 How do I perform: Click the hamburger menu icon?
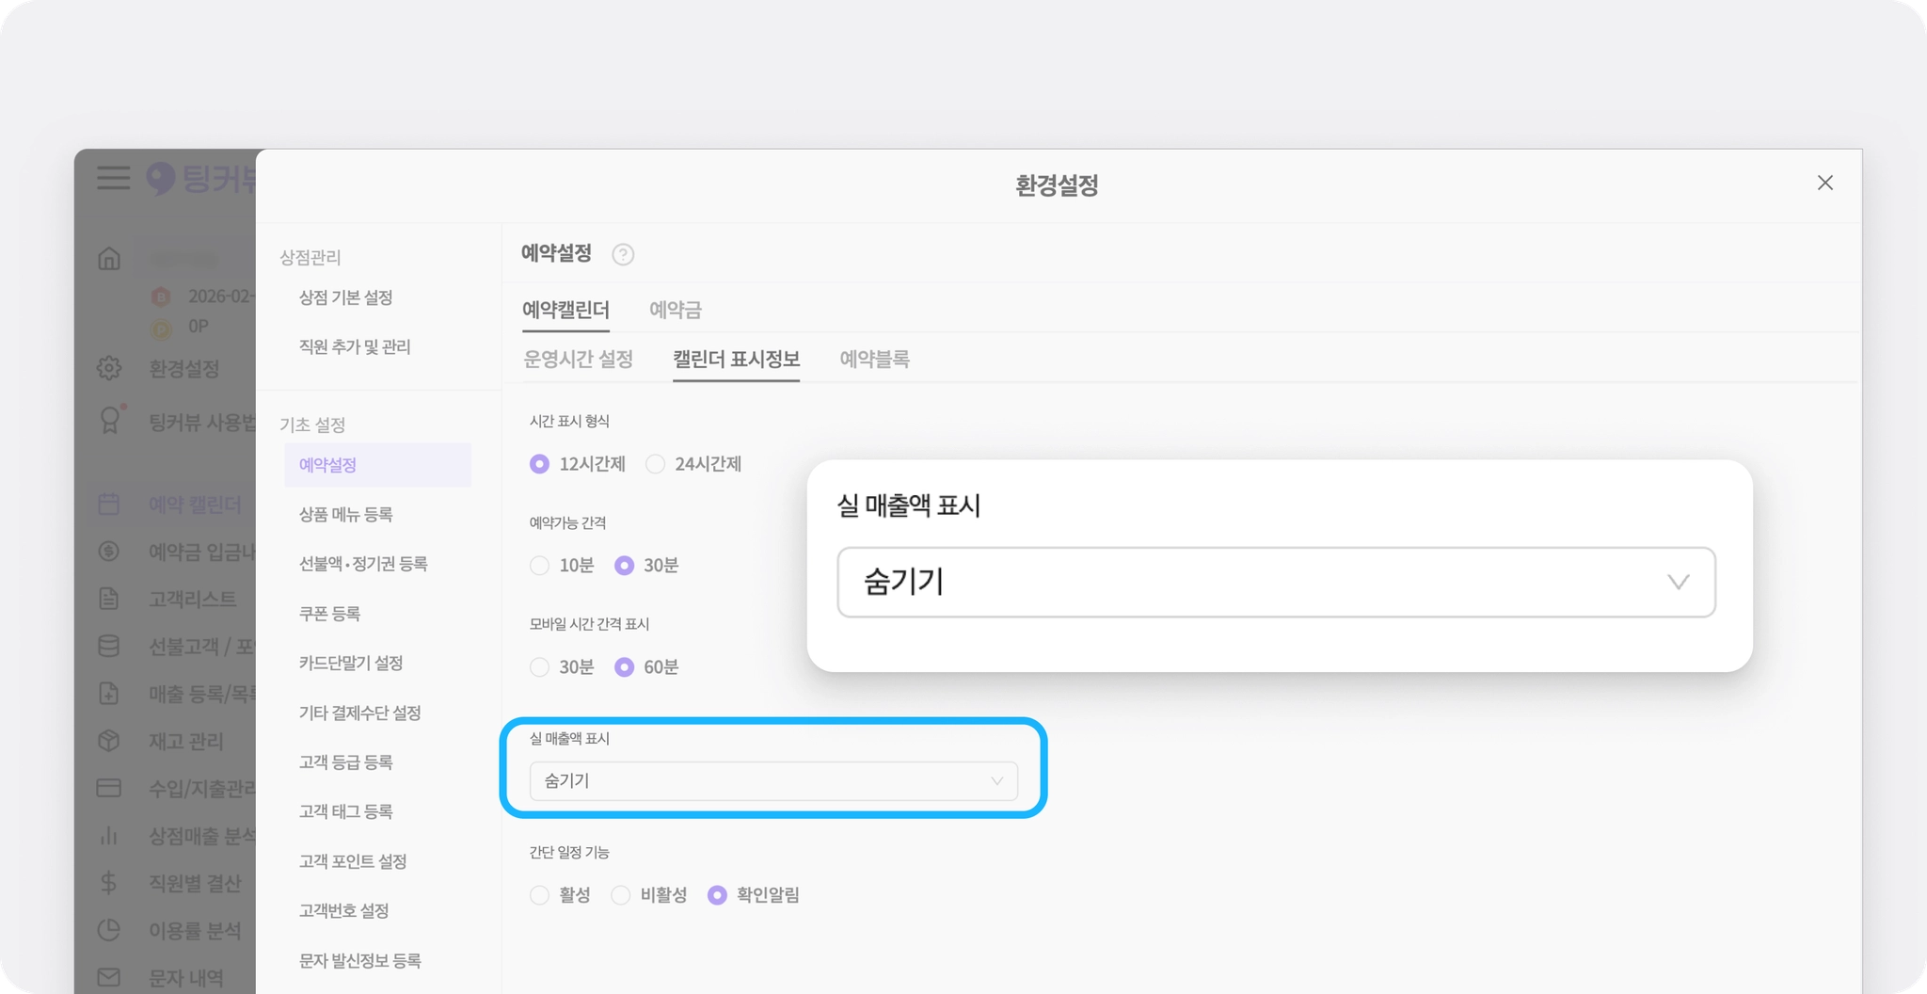(x=113, y=178)
